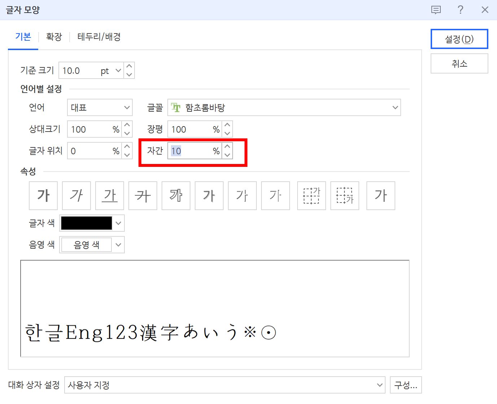Confirm with the 설정(D) button
497x404 pixels.
[x=459, y=39]
